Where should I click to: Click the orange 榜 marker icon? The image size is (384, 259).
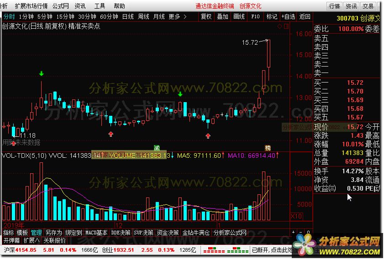coord(268,148)
